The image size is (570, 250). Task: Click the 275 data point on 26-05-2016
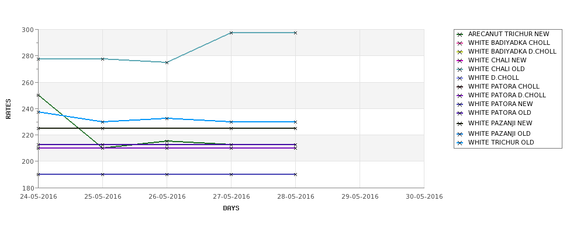click(167, 63)
